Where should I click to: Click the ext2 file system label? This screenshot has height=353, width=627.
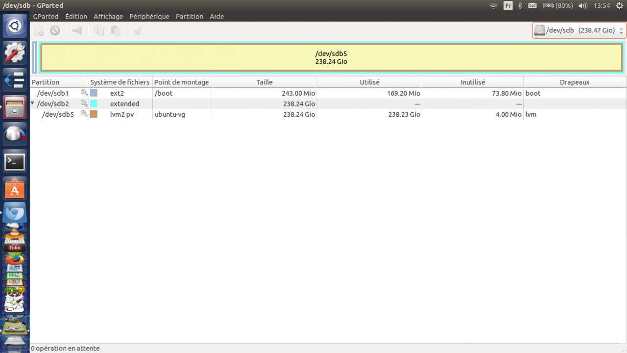(x=117, y=93)
